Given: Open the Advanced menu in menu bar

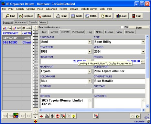Looking at the screenshot, I should 51,9.
